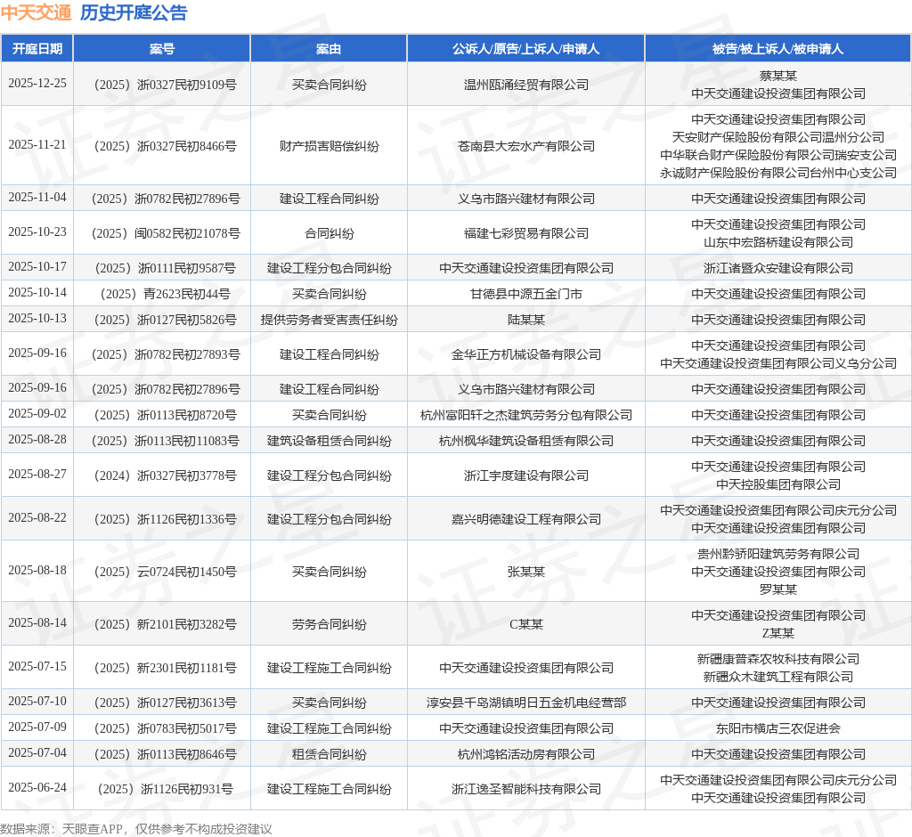
Task: Click defendant 中天交通建设投资集团有限公司义乌分公司
Action: pos(778,363)
